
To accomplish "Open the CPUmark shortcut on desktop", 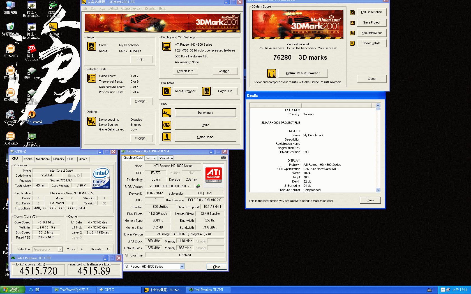I will pos(32,53).
